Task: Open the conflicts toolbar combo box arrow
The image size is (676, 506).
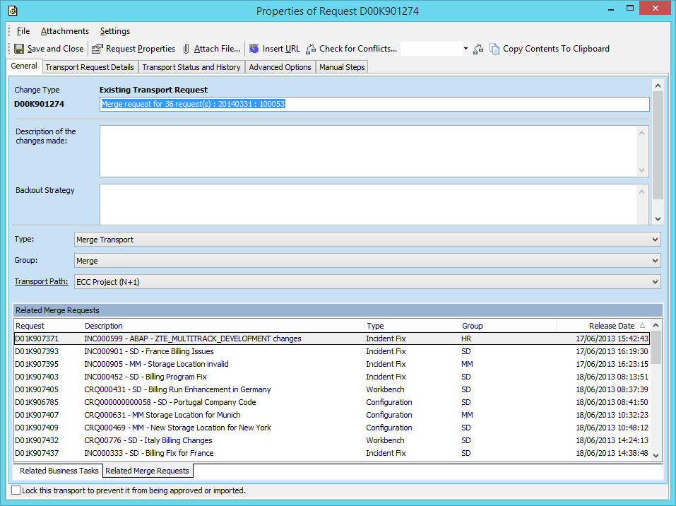Action: (466, 49)
